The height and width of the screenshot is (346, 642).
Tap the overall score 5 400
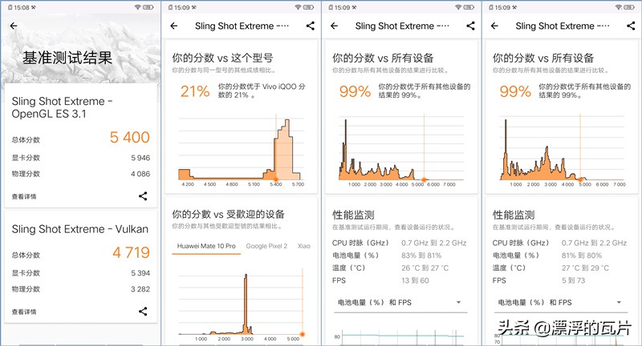tap(129, 137)
